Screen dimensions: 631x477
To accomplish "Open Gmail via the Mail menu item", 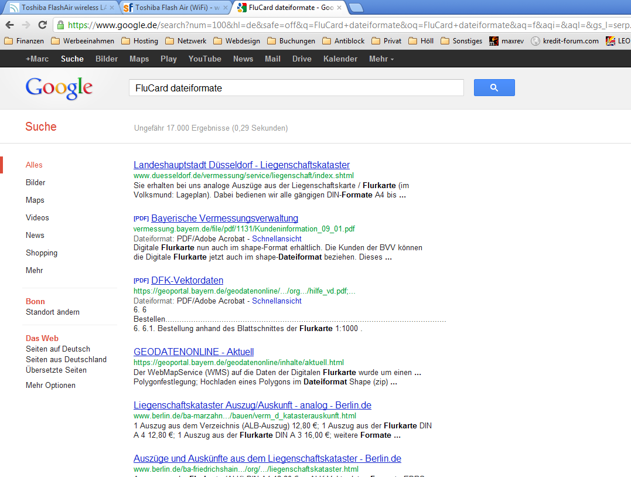I will point(272,59).
